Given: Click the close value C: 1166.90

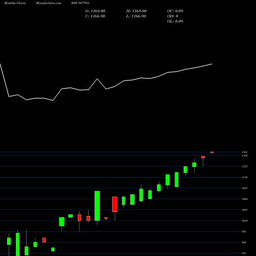Looking at the screenshot, I should [x=95, y=16].
